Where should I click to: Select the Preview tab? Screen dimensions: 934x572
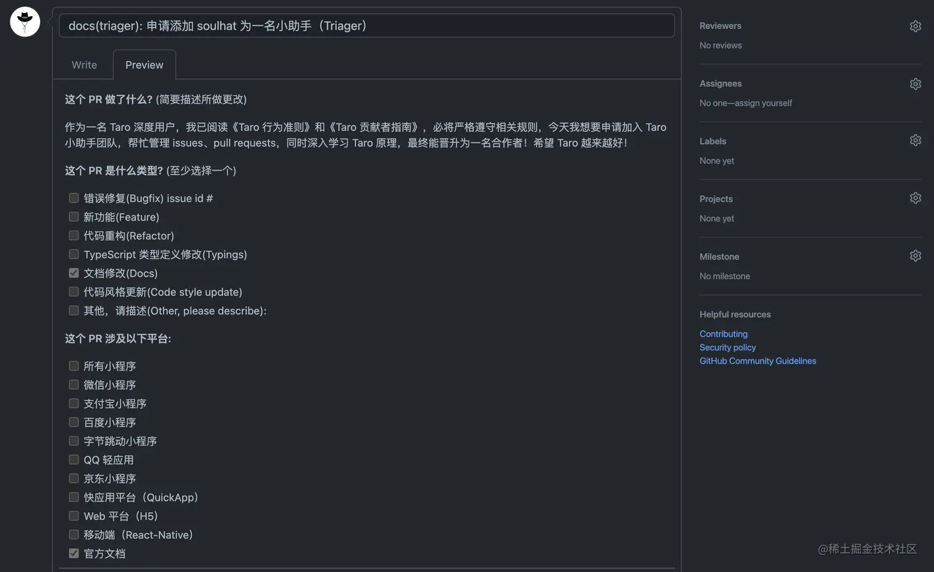tap(145, 65)
